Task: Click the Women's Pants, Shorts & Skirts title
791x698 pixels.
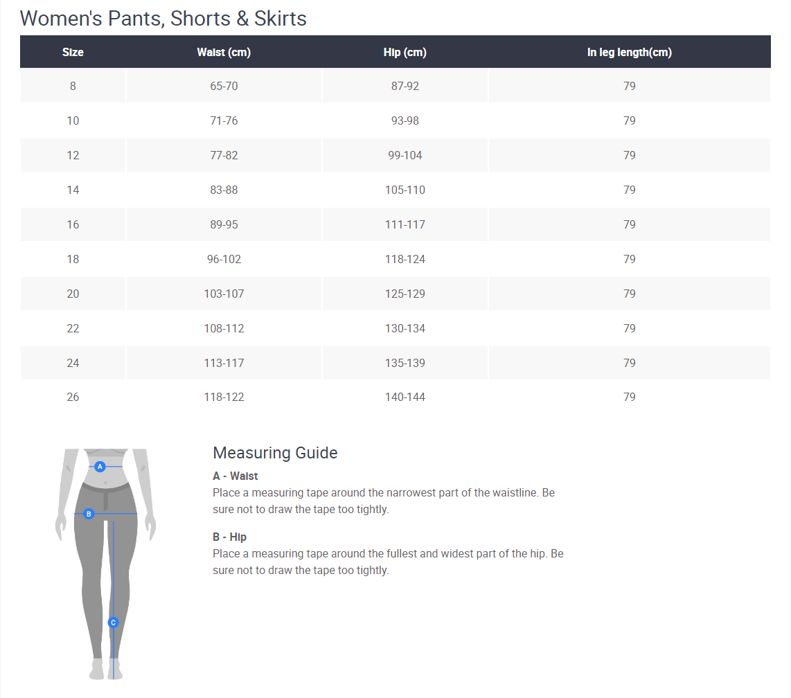Action: 163,19
